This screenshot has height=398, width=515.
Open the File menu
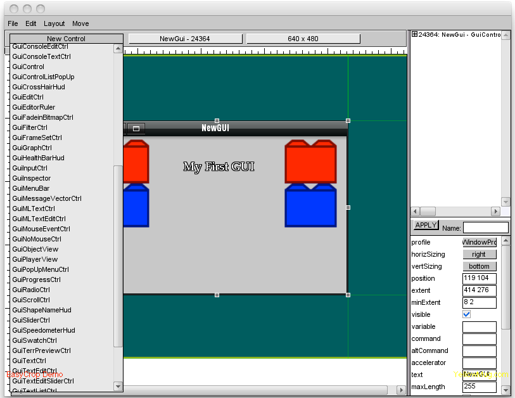coord(13,23)
